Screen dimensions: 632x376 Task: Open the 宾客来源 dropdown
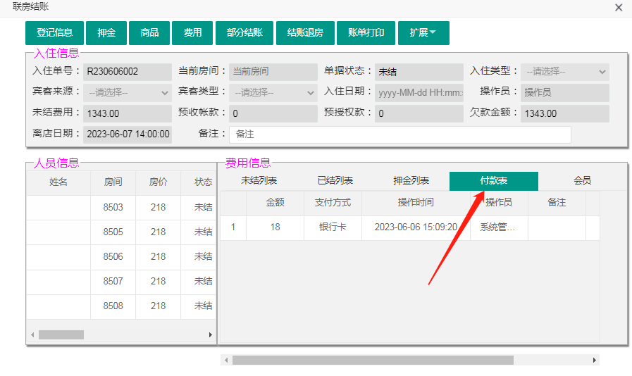pos(128,92)
